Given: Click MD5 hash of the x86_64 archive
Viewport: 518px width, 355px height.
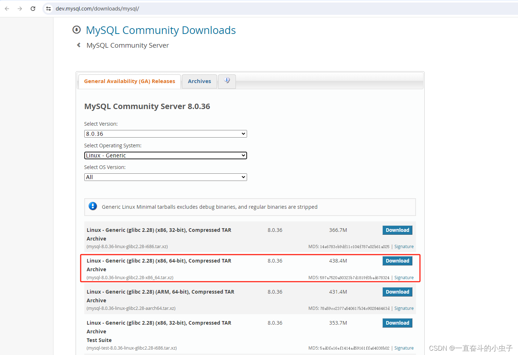Looking at the screenshot, I should pyautogui.click(x=354, y=278).
